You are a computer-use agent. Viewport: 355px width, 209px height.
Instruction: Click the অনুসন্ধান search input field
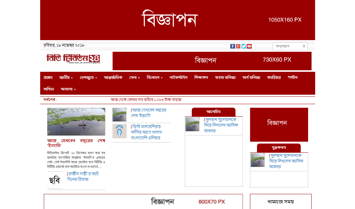coord(287,46)
